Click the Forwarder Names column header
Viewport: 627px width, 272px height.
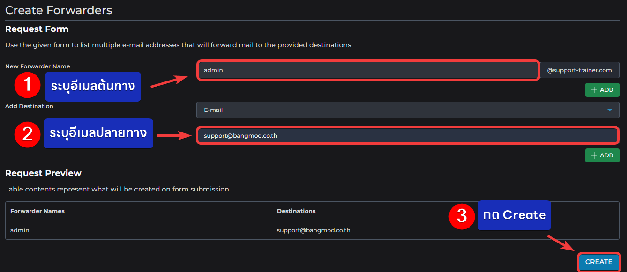(37, 211)
